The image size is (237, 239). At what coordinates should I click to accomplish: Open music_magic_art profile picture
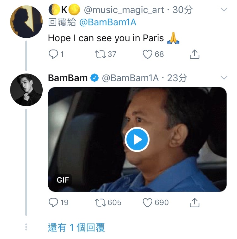(27, 22)
